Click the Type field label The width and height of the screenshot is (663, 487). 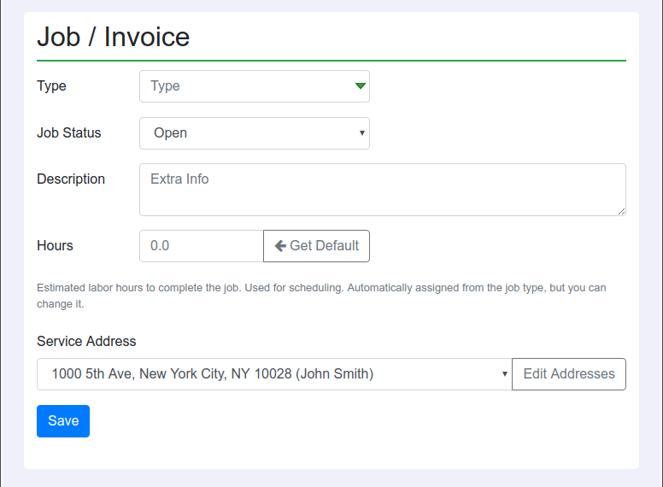click(51, 86)
